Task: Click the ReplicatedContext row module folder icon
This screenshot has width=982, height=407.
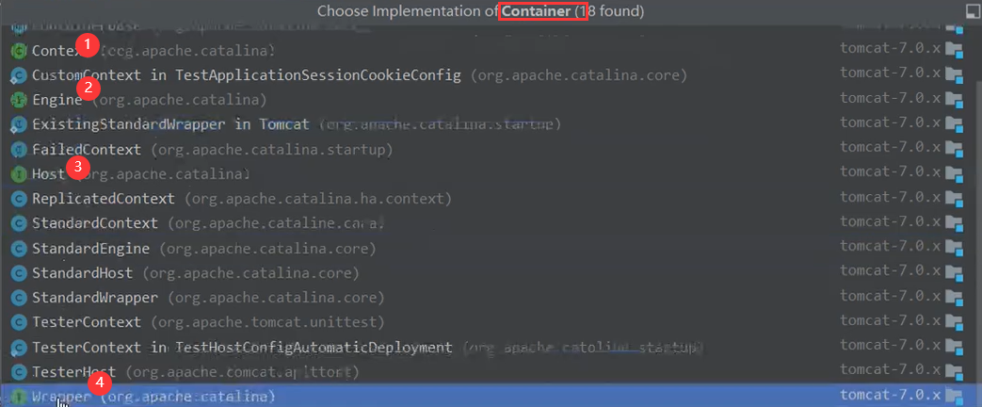Action: tap(954, 200)
